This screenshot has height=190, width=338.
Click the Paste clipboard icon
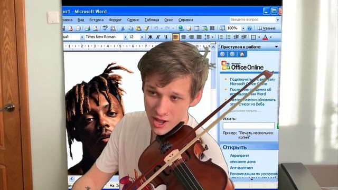click(x=138, y=28)
